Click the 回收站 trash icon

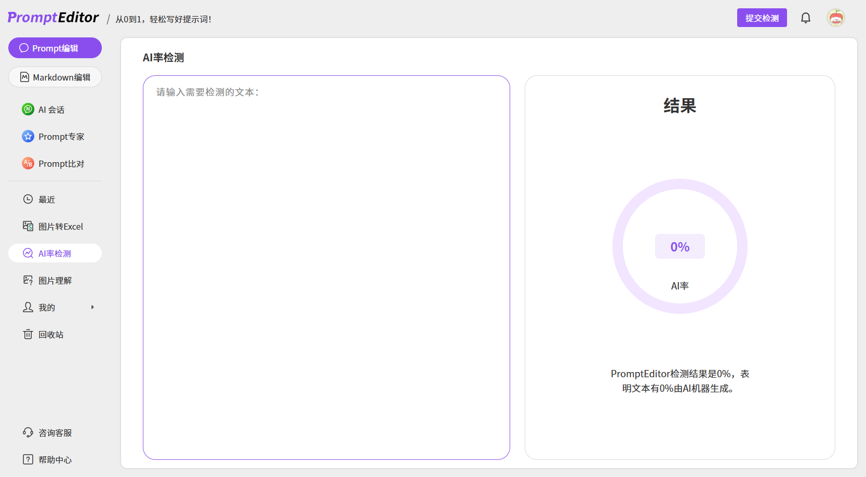point(28,335)
